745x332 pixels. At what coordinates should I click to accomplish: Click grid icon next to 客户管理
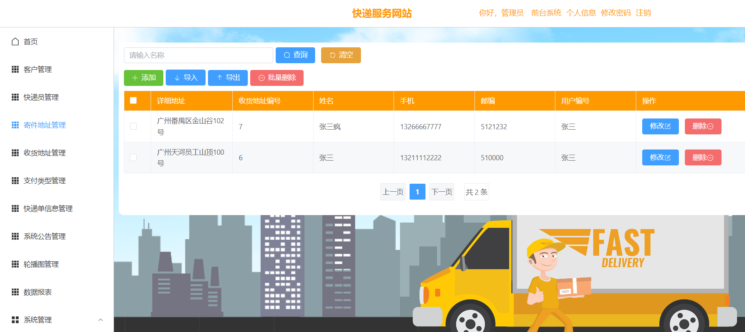[15, 69]
